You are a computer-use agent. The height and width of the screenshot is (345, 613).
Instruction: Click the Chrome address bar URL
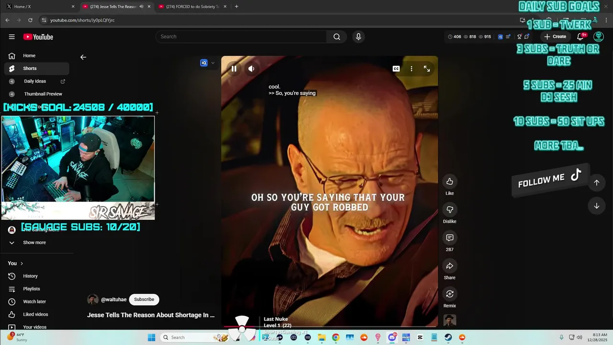click(x=82, y=20)
